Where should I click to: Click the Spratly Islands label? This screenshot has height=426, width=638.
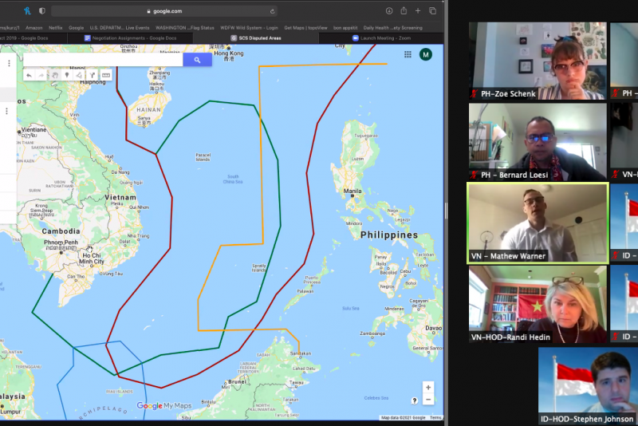coord(258,268)
